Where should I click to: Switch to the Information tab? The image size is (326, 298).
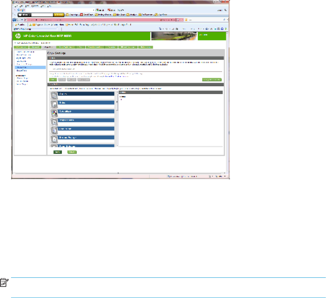pyautogui.click(x=21, y=47)
